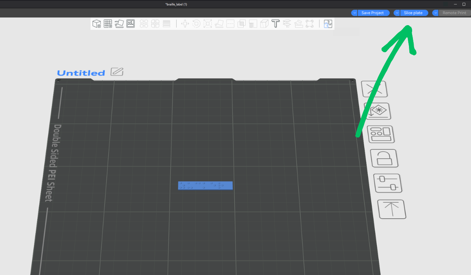The width and height of the screenshot is (471, 275).
Task: Expand the Slice plate dropdown arrow
Action: click(x=397, y=13)
